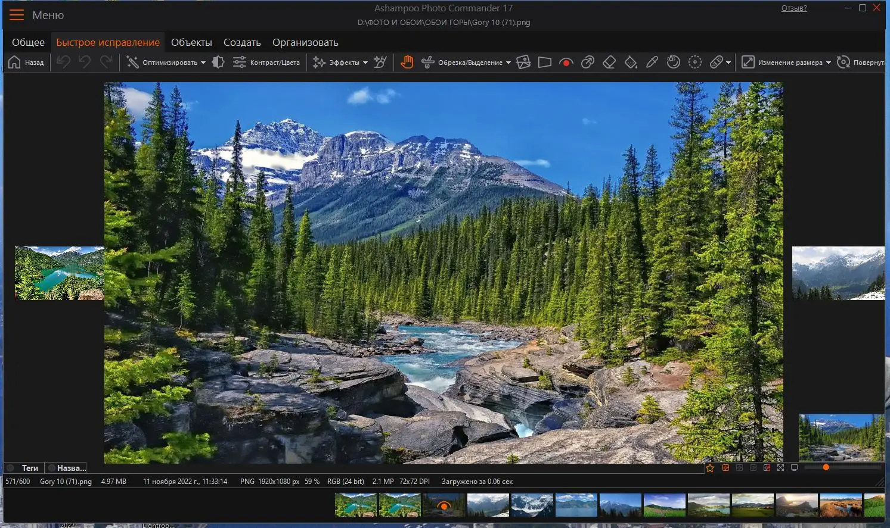Open the healing patch retouch tool
890x528 pixels.
(715, 62)
